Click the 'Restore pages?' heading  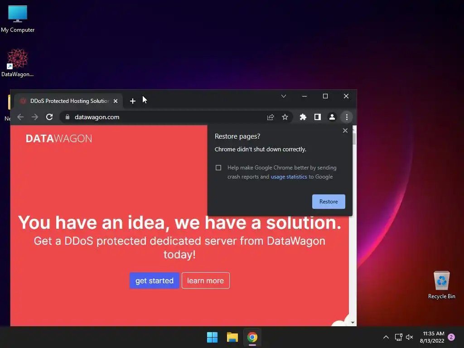click(237, 136)
